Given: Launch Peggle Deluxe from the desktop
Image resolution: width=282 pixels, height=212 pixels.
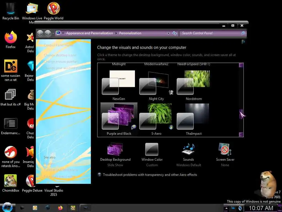Looking at the screenshot, I should (x=32, y=183).
